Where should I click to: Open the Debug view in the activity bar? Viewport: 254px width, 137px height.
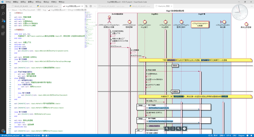3,27
